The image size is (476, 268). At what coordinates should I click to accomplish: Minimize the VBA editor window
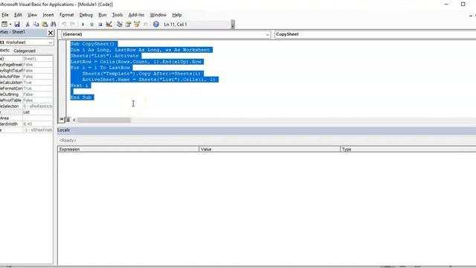click(x=446, y=4)
